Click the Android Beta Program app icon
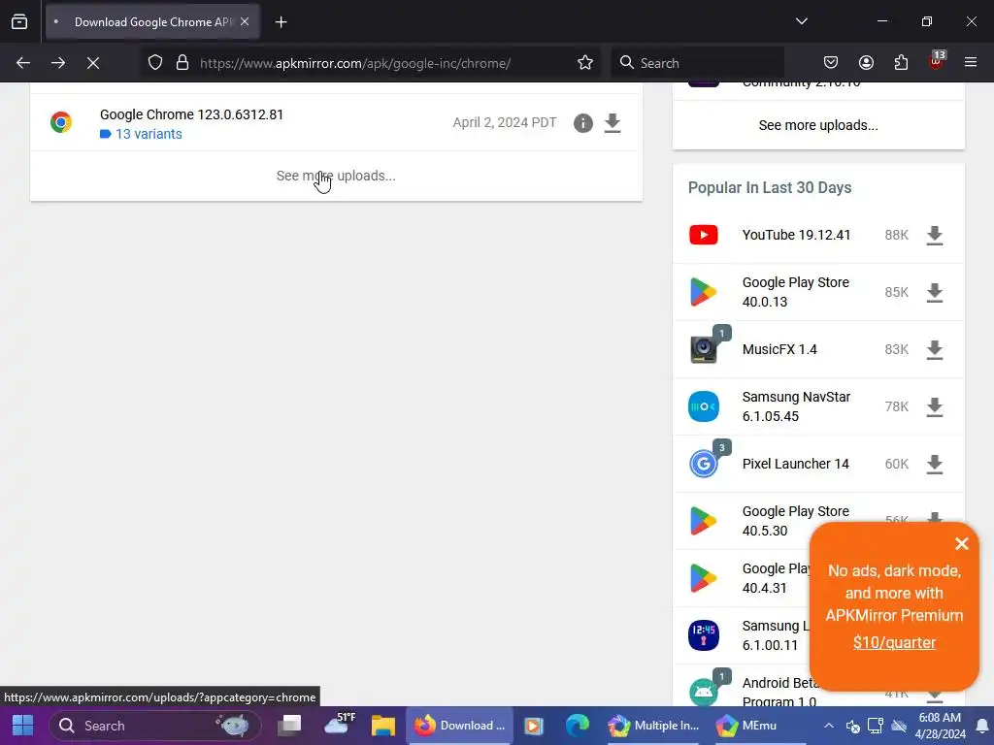Screen dimensions: 994x745 pos(704,692)
